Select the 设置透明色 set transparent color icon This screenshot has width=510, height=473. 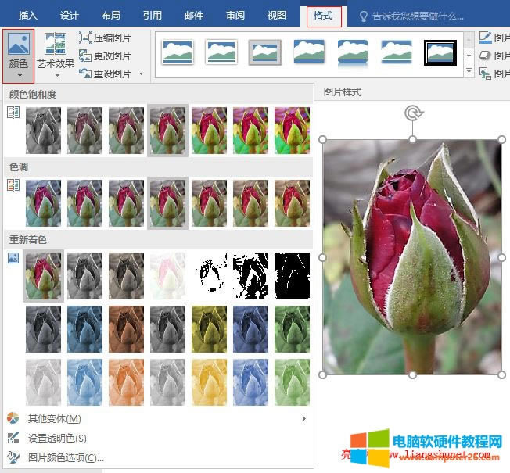point(13,439)
